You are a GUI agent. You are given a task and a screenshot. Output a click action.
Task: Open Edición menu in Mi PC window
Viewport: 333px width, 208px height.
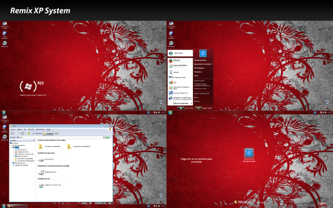(20, 129)
